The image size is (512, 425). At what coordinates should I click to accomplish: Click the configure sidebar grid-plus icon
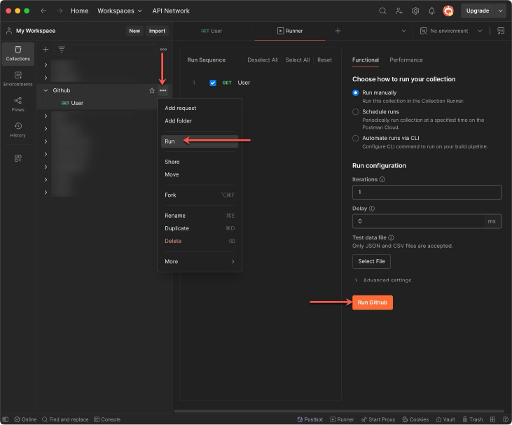pyautogui.click(x=18, y=158)
